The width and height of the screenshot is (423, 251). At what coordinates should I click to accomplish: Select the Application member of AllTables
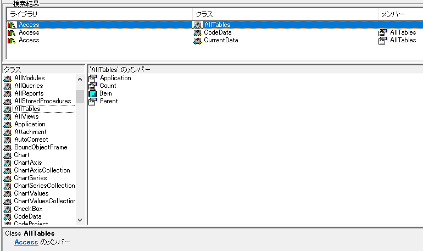(115, 78)
